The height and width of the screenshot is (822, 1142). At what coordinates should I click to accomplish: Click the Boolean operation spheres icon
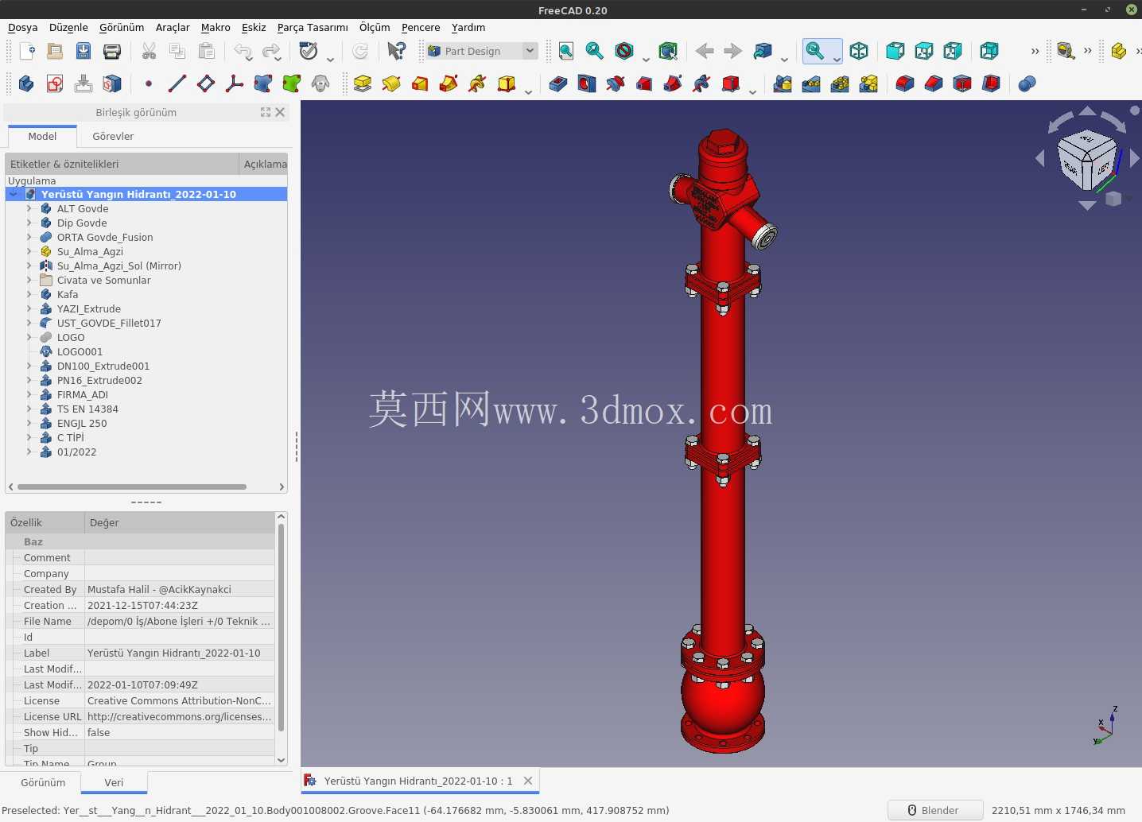(x=1027, y=83)
